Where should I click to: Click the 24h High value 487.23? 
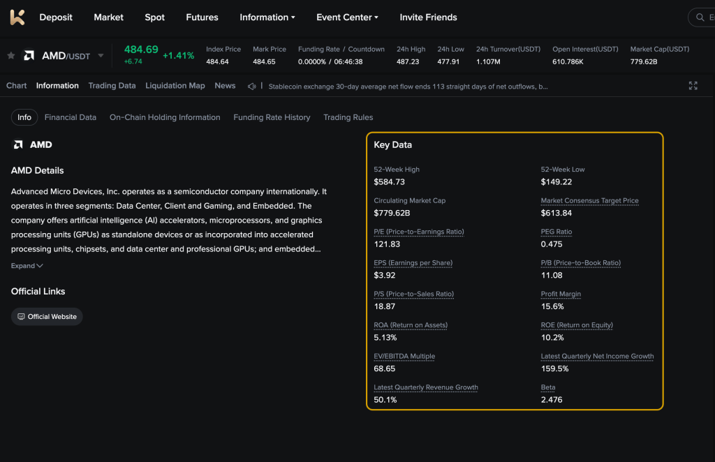[408, 61]
